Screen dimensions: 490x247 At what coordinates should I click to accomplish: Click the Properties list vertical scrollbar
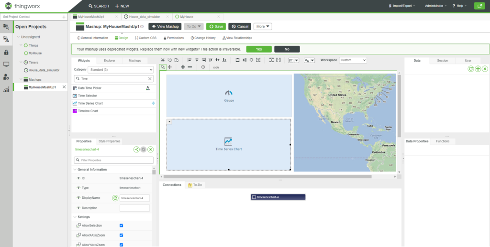tap(154, 172)
